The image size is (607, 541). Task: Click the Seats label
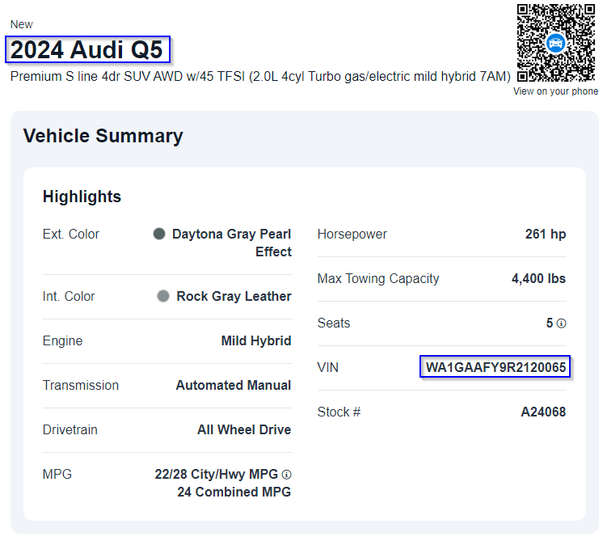pyautogui.click(x=334, y=323)
